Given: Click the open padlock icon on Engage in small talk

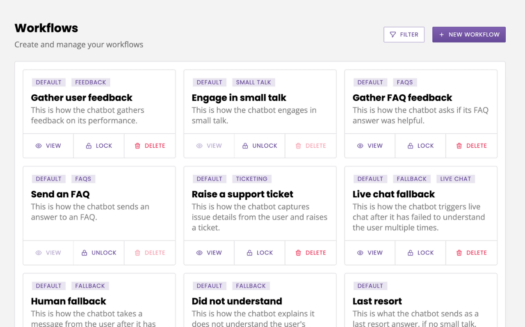Looking at the screenshot, I should click(245, 146).
